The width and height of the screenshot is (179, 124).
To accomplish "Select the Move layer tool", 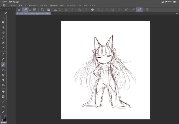I will pos(3,33).
